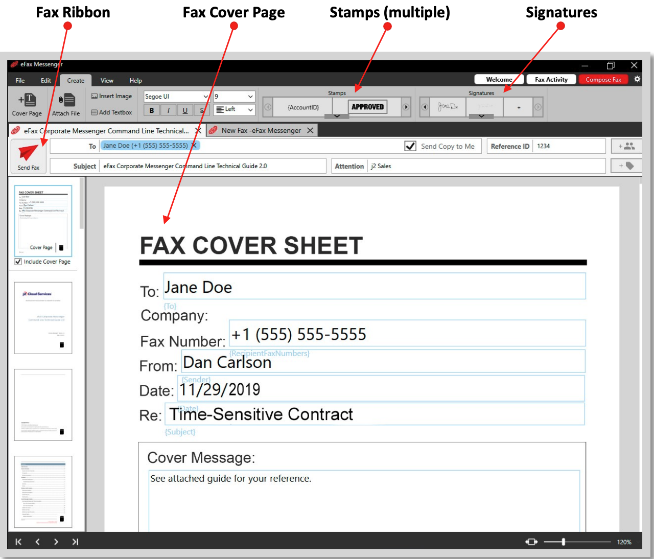Viewport: 654px width, 559px height.
Task: Click the zoom slider handle
Action: point(564,542)
